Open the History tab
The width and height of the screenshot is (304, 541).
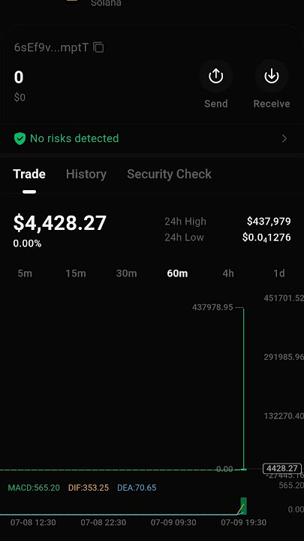click(x=86, y=174)
